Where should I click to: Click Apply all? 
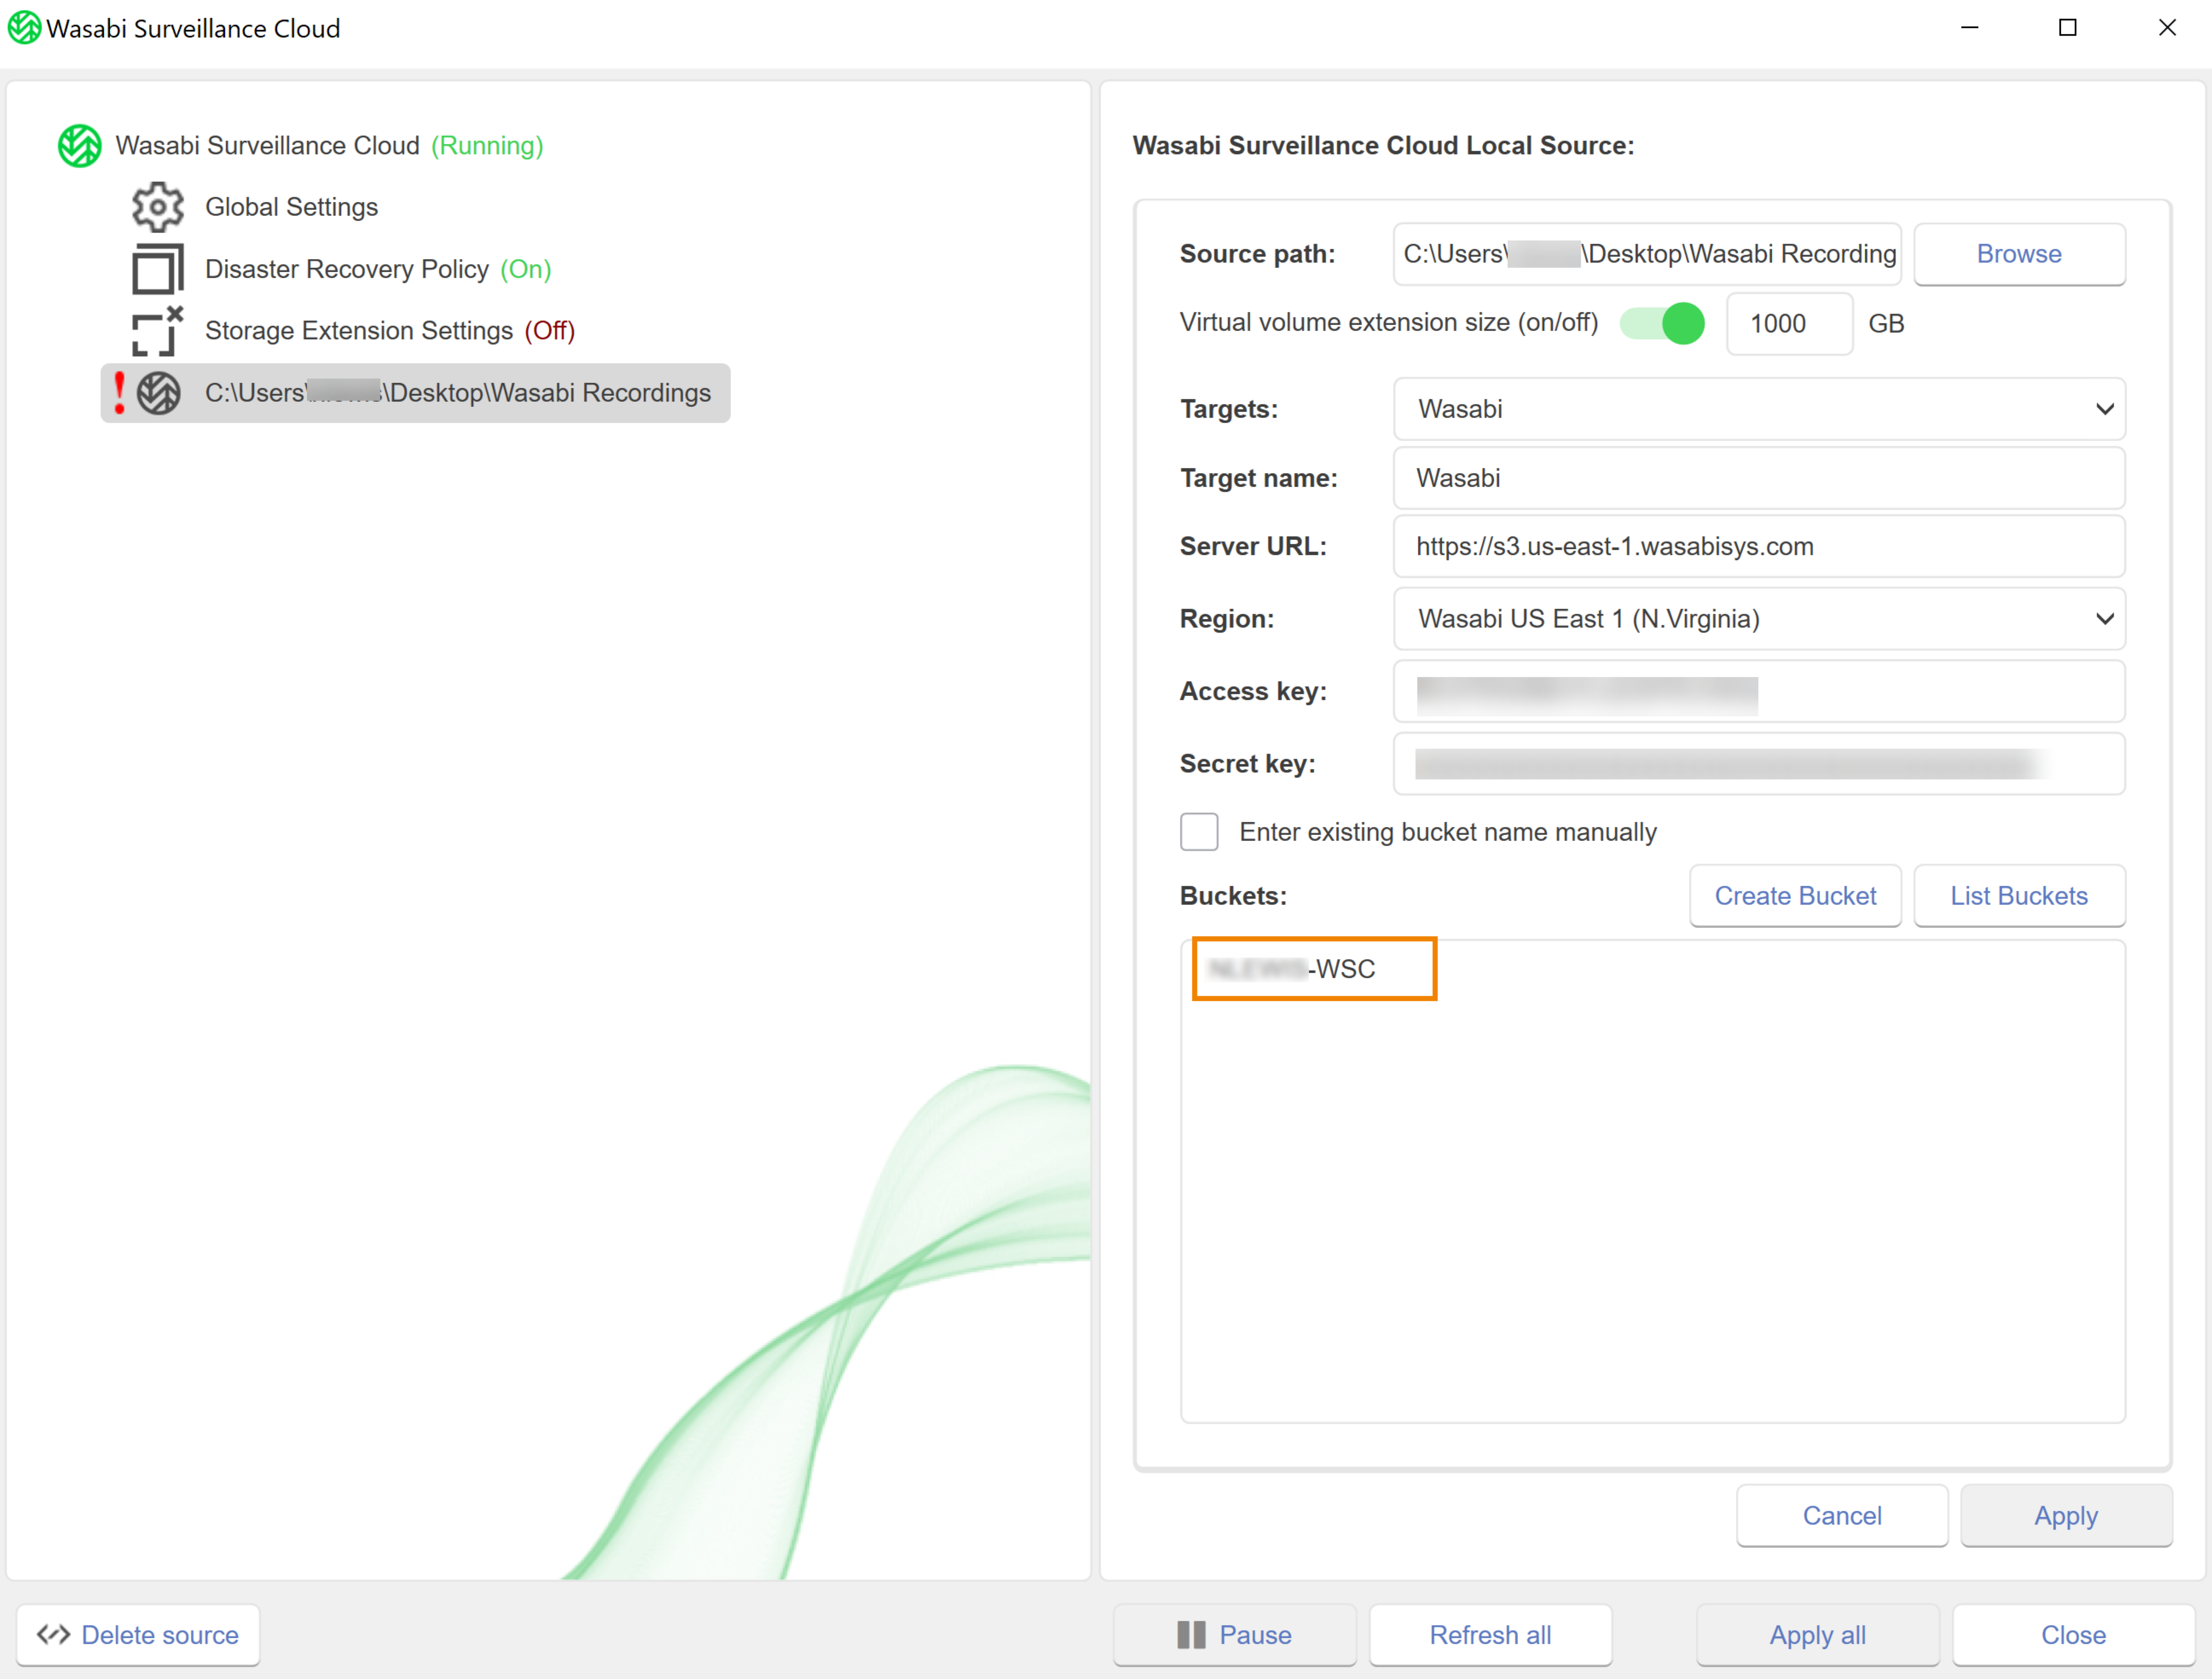tap(1818, 1635)
